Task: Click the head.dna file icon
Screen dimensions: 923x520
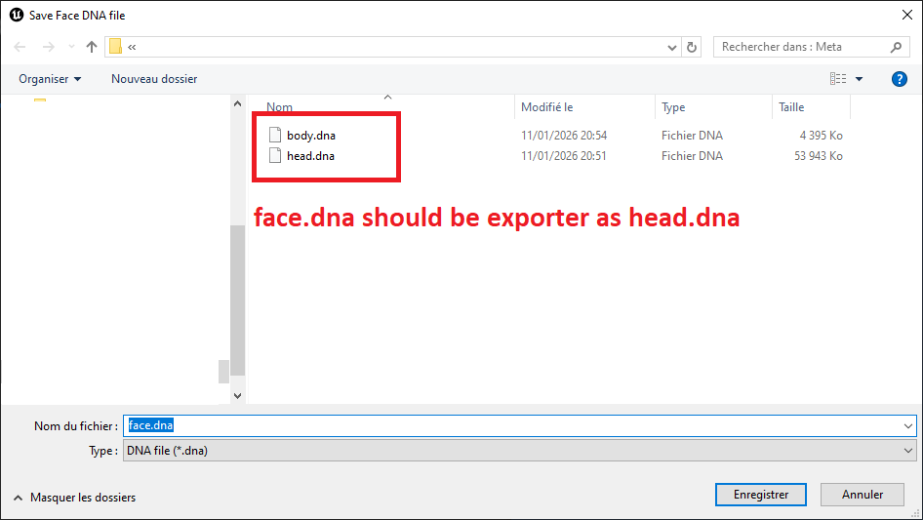Action: point(275,155)
